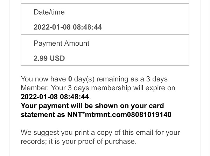The image size is (210, 156).
Task: Click the word 'email' in the print suggestion
Action: [x=144, y=132]
